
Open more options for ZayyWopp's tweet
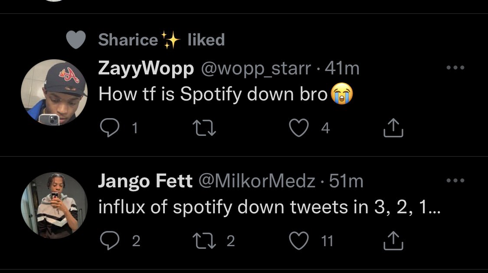(x=455, y=68)
